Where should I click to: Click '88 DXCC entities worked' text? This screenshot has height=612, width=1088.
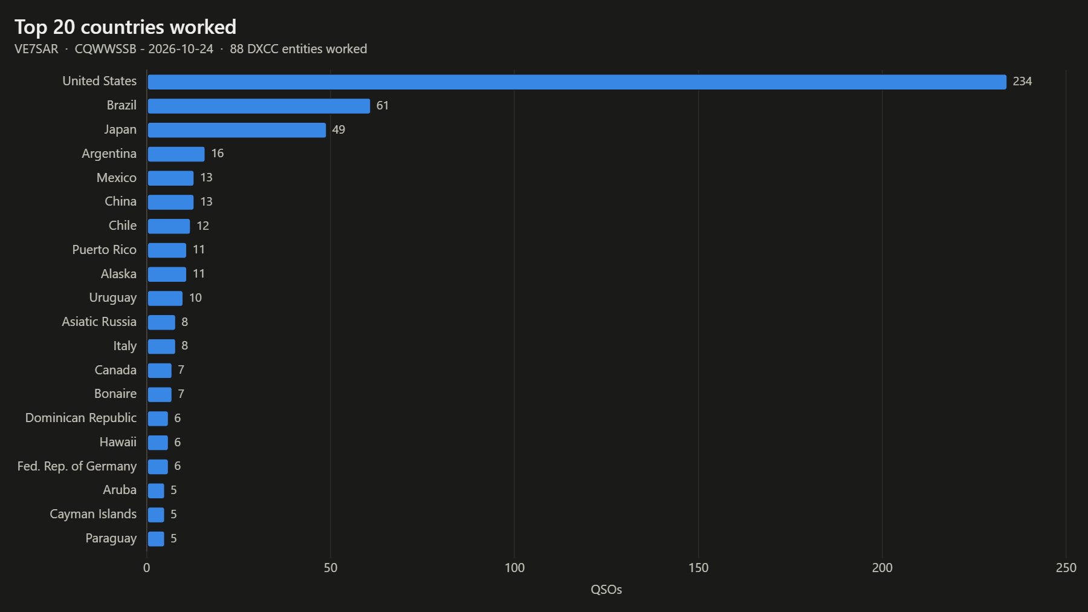pos(299,49)
